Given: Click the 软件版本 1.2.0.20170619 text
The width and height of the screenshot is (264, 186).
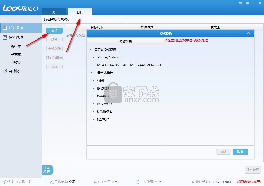Looking at the screenshot, I should click(x=214, y=182).
